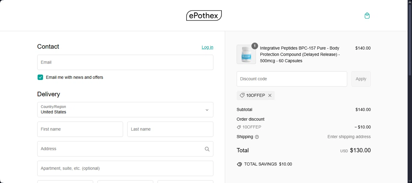This screenshot has height=183, width=412.
Task: Expand the Country/Region dropdown
Action: click(125, 110)
